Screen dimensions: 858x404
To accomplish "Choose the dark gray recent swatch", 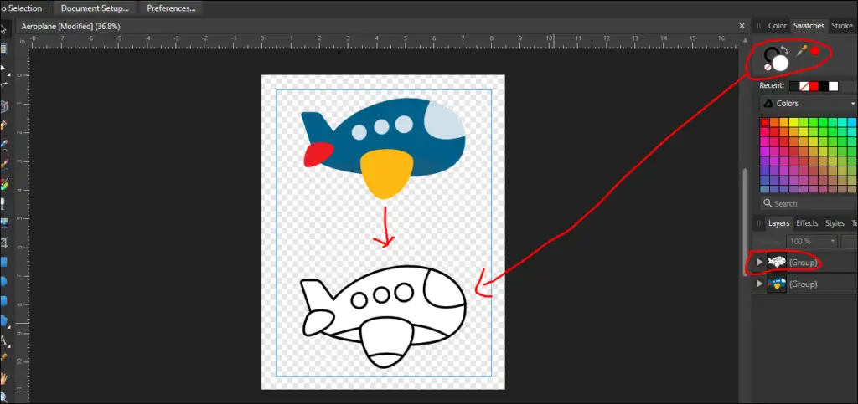I will click(x=794, y=86).
